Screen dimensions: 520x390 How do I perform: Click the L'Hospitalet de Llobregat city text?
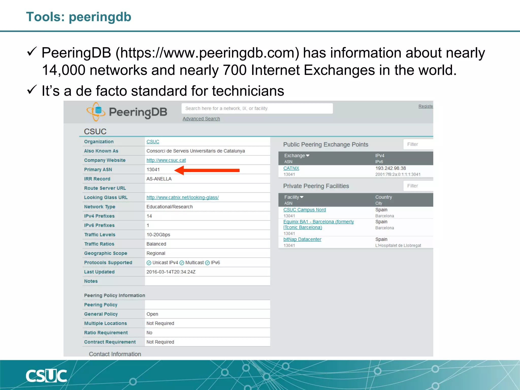pyautogui.click(x=398, y=246)
